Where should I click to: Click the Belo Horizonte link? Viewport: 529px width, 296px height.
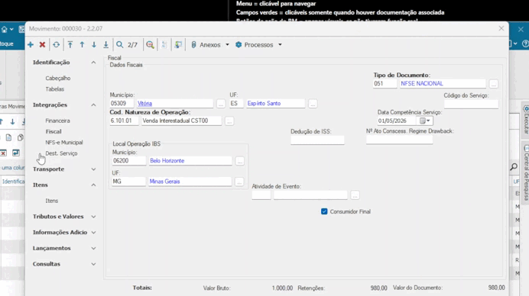[167, 161]
